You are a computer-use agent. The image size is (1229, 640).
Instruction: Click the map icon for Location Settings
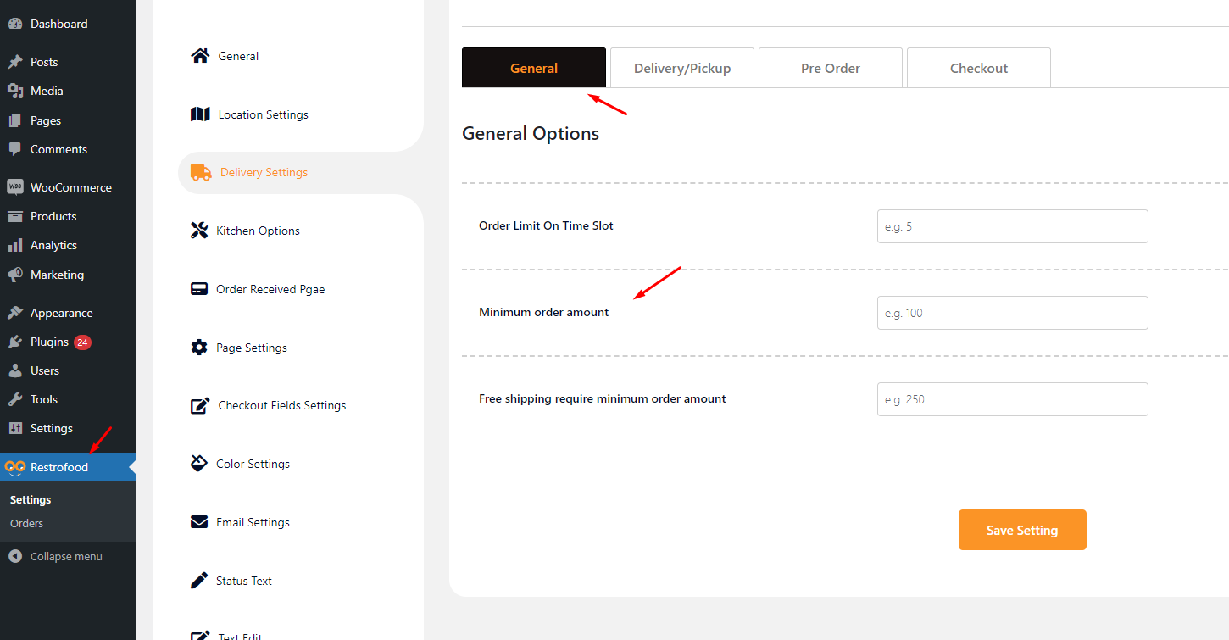tap(200, 114)
